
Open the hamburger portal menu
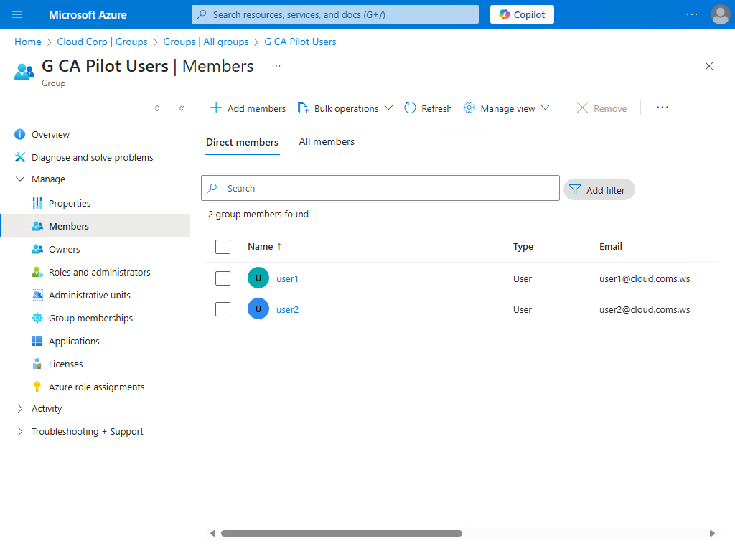17,14
